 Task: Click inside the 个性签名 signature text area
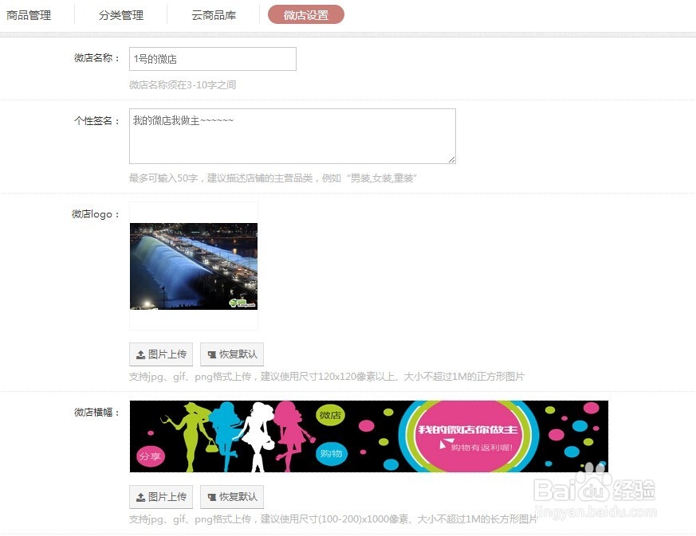(x=292, y=135)
